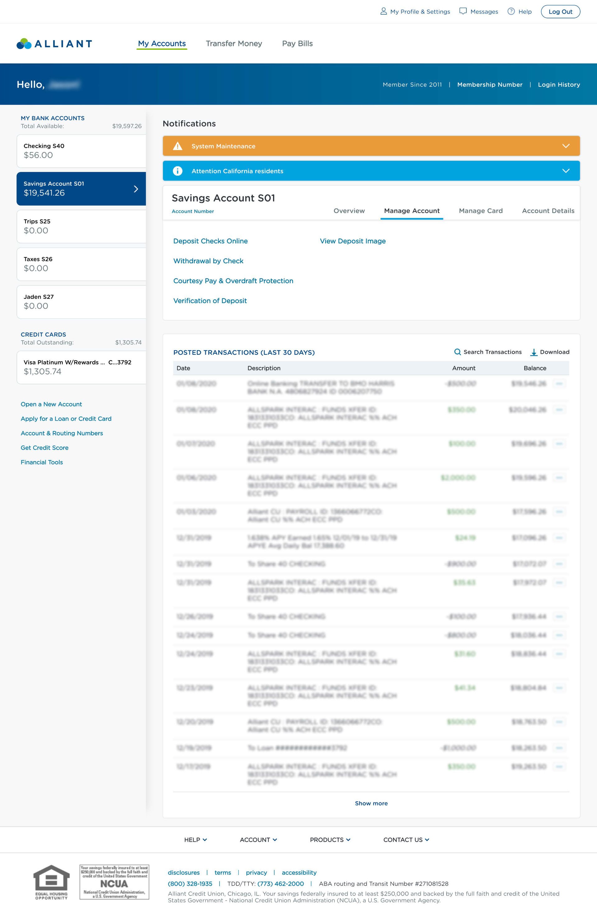Click the Messages speech bubble icon

pos(463,11)
